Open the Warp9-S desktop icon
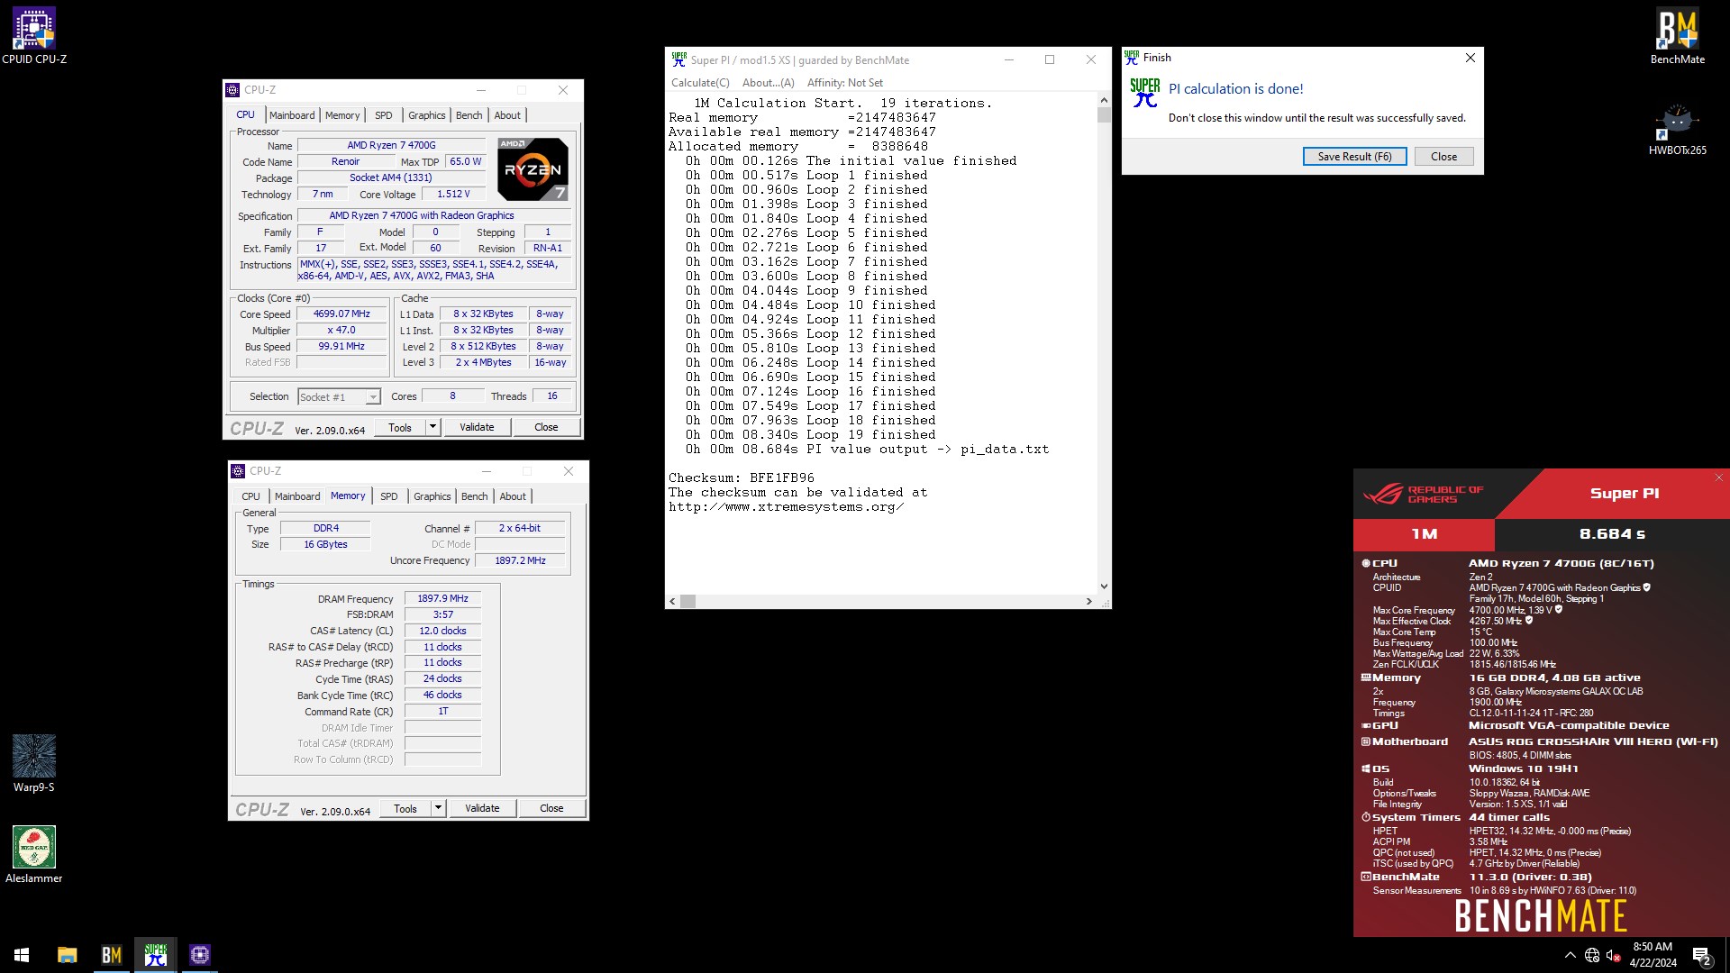This screenshot has height=973, width=1730. 34,764
